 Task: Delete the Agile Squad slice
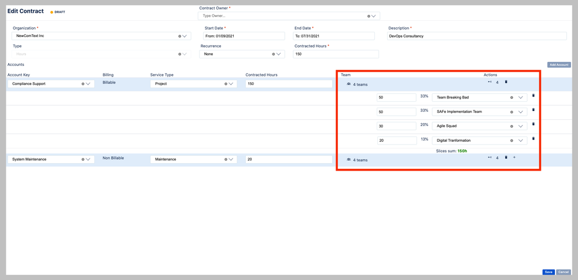[533, 124]
